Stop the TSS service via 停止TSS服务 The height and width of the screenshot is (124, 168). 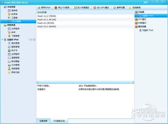tap(62, 7)
